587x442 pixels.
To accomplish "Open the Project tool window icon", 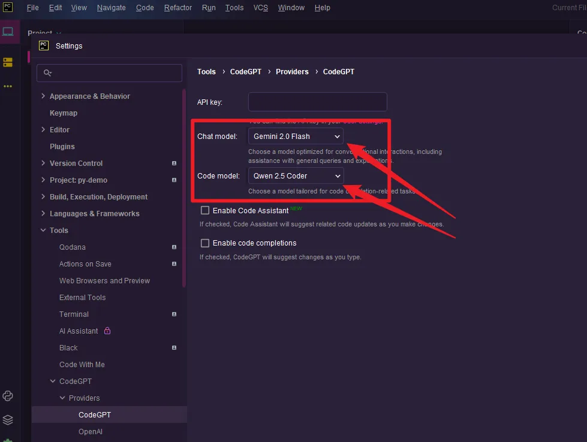I will 8,31.
